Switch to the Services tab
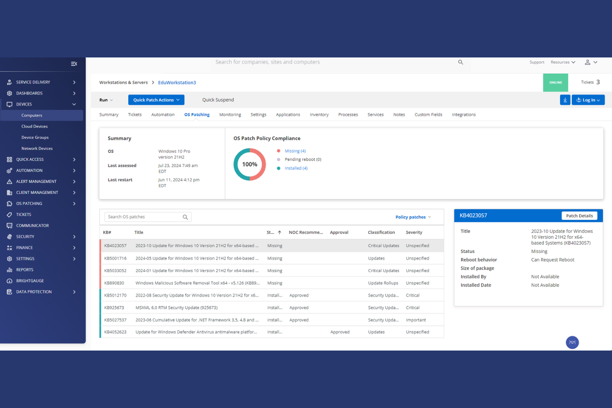The image size is (612, 408). coord(375,115)
